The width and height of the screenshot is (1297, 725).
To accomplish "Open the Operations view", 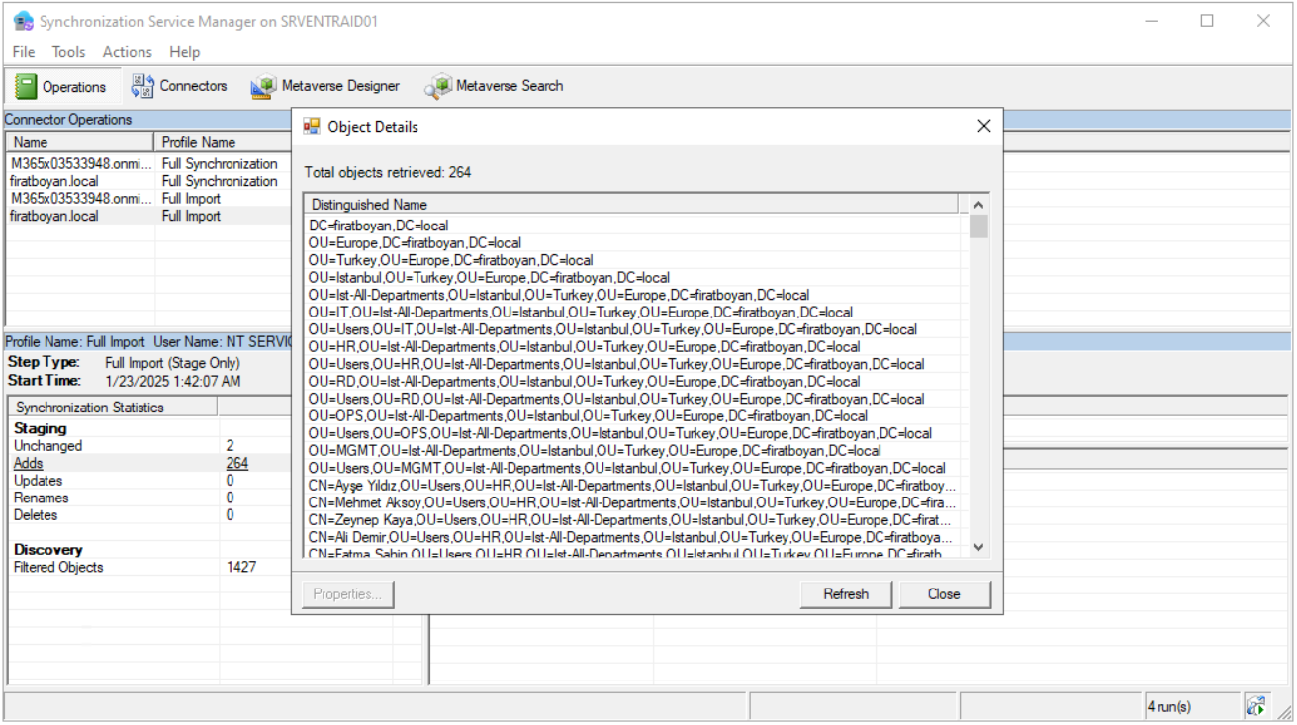I will click(x=61, y=86).
